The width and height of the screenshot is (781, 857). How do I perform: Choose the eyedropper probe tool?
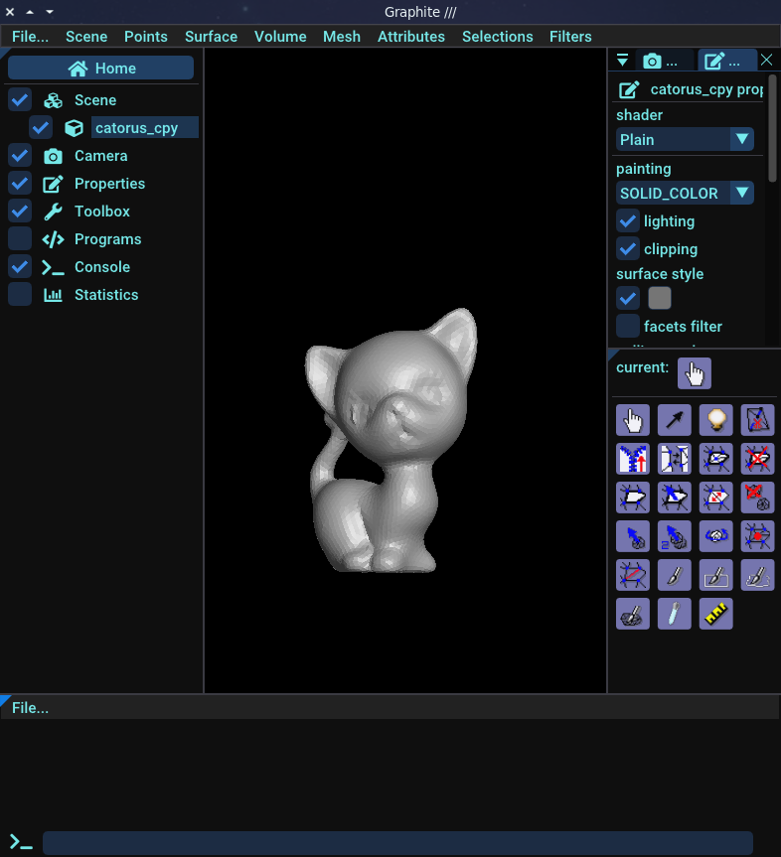pos(675,615)
